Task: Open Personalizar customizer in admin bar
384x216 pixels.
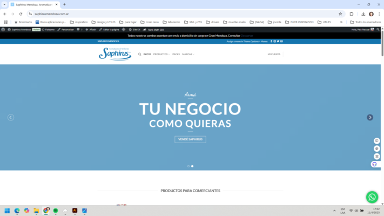Action: (x=66, y=30)
